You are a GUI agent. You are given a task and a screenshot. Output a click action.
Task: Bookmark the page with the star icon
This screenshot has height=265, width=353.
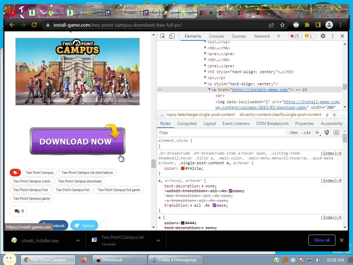[282, 25]
